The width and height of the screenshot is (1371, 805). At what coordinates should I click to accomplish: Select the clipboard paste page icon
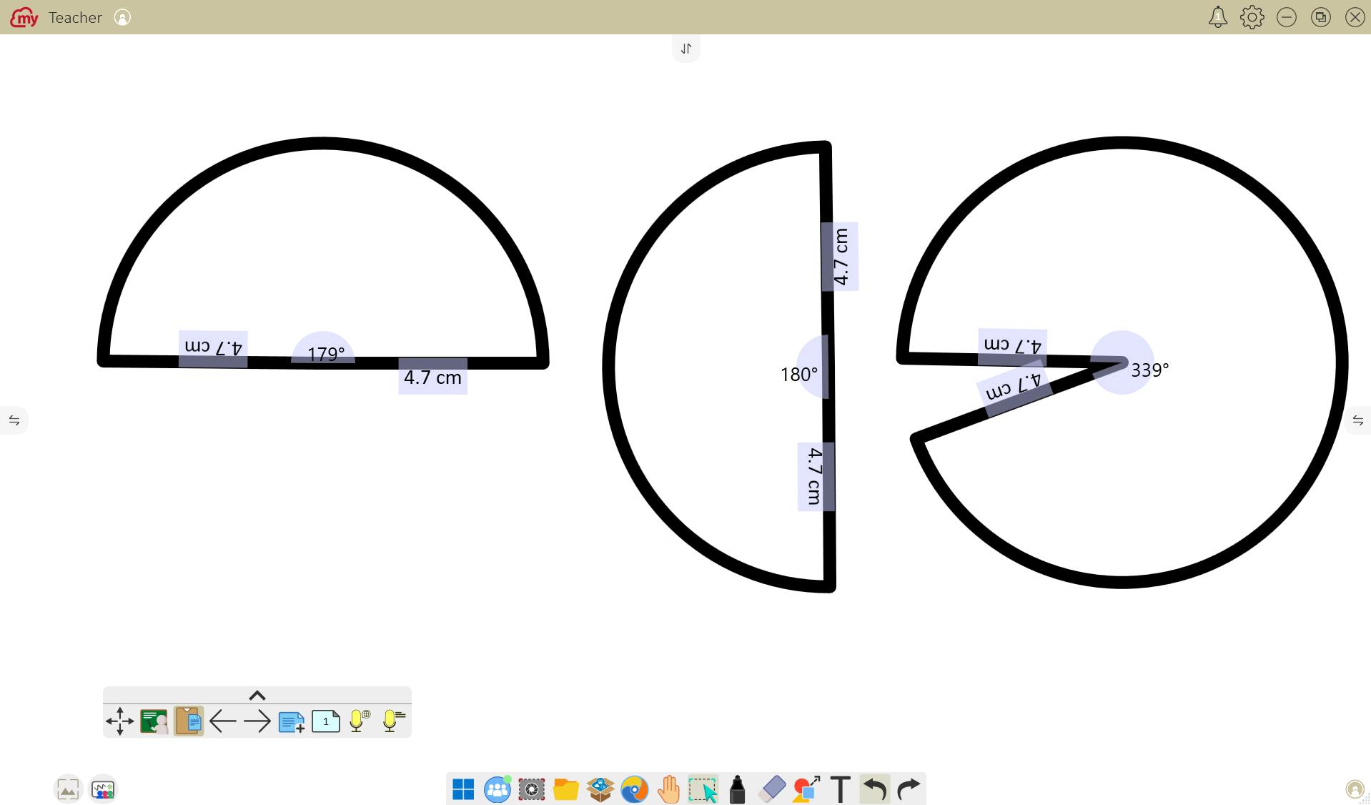[x=189, y=721]
